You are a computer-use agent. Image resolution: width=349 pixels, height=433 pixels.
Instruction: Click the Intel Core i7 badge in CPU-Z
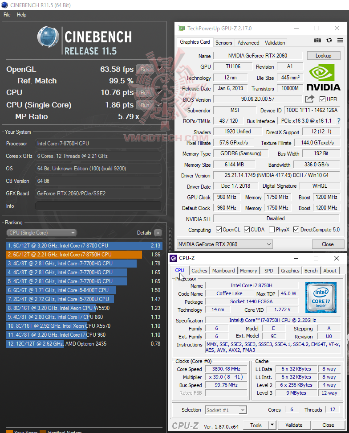[321, 297]
